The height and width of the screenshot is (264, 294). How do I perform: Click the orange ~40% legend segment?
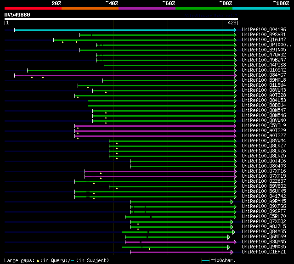tap(90, 8)
